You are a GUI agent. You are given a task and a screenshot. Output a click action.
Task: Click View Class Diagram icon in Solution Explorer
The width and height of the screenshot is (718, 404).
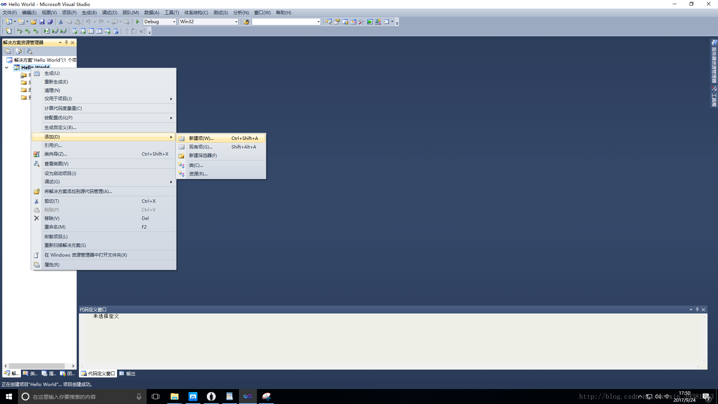coord(30,51)
